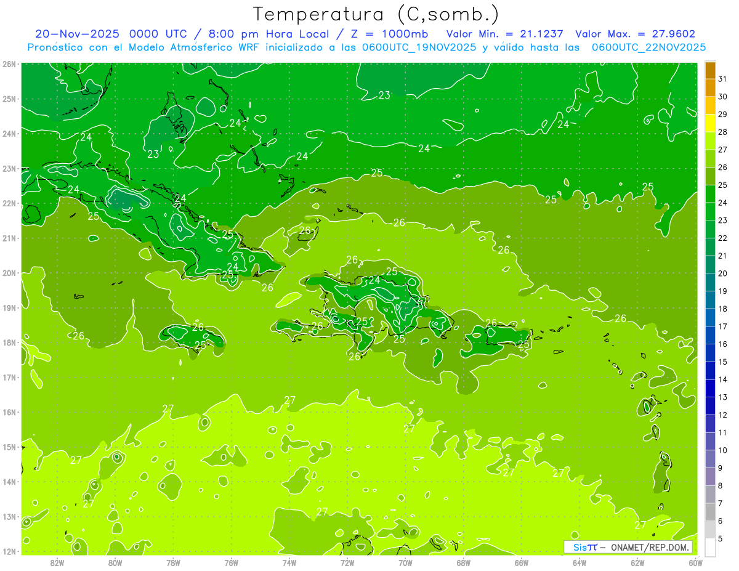Screen dimensions: 739x571
Task: Click the '70W' longitude axis label
Action: click(x=405, y=562)
